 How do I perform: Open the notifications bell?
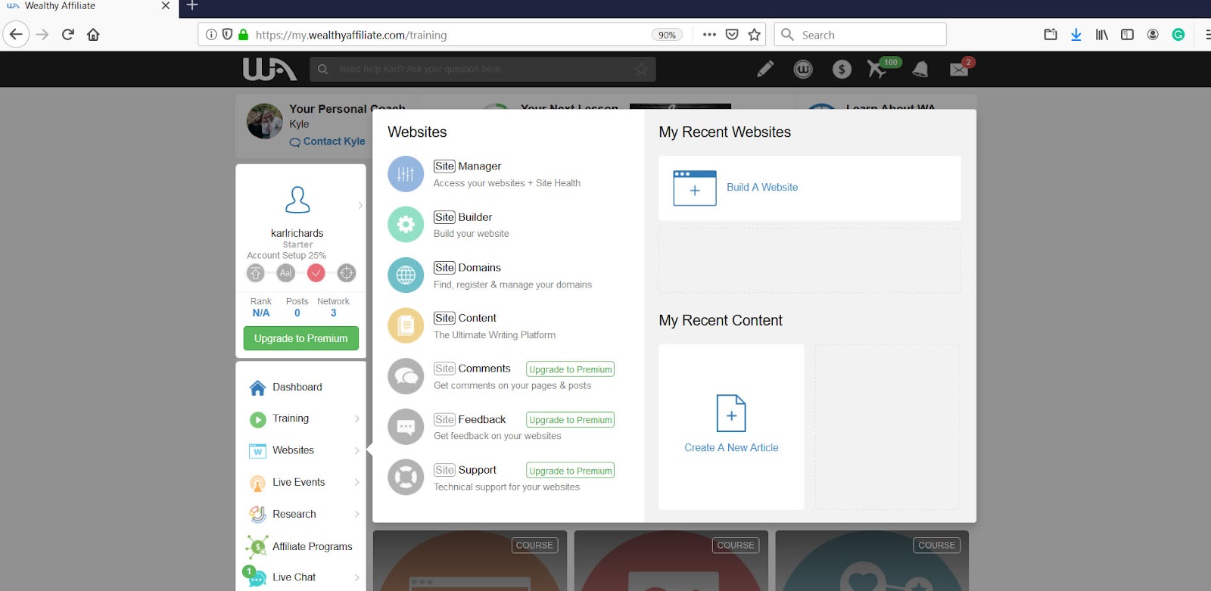(x=920, y=70)
